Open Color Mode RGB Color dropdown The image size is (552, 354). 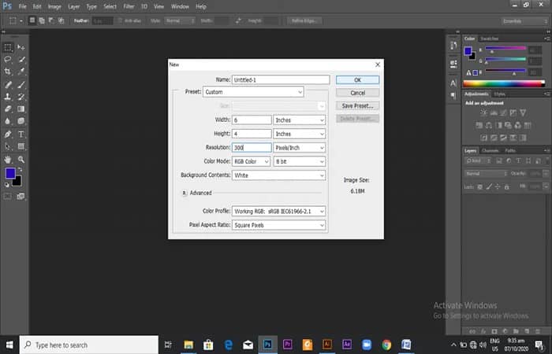pyautogui.click(x=251, y=161)
